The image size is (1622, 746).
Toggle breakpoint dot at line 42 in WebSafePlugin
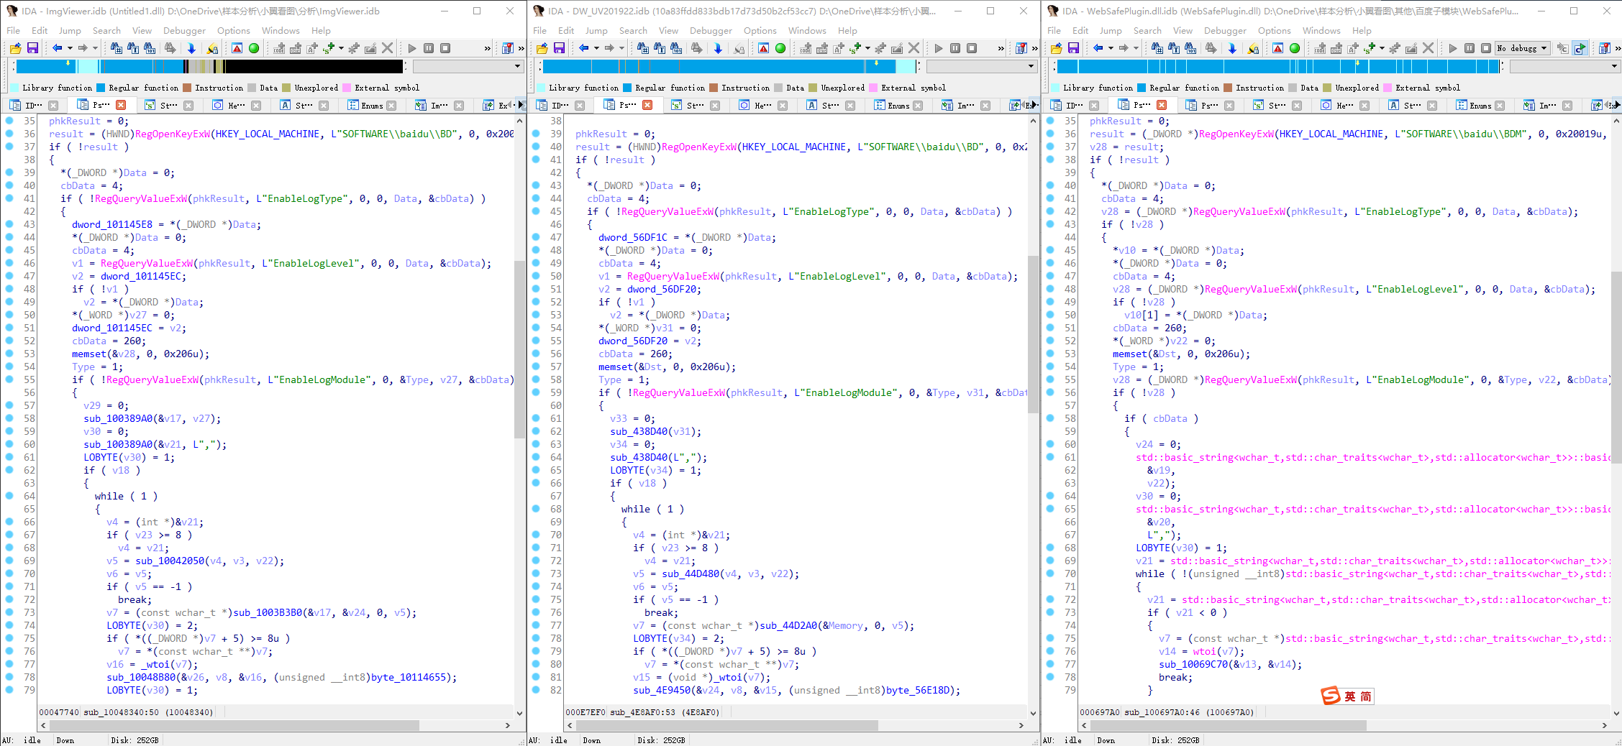[x=1050, y=211]
